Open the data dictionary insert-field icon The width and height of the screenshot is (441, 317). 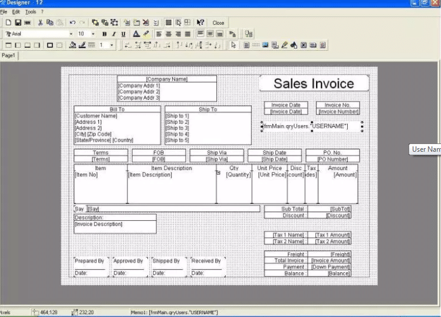[x=249, y=34]
